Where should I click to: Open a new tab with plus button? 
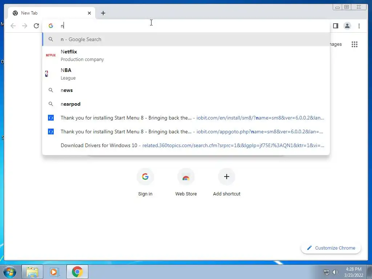(103, 13)
